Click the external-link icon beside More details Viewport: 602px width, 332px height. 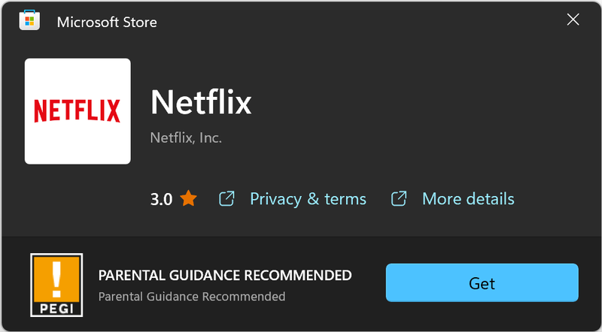[x=399, y=199]
